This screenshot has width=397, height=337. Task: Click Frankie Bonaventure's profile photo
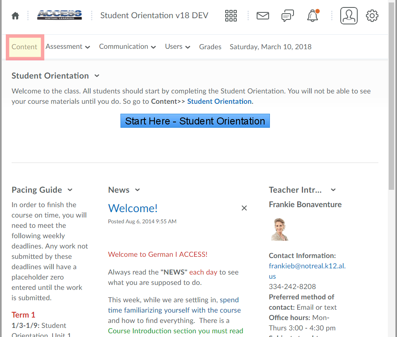click(280, 229)
